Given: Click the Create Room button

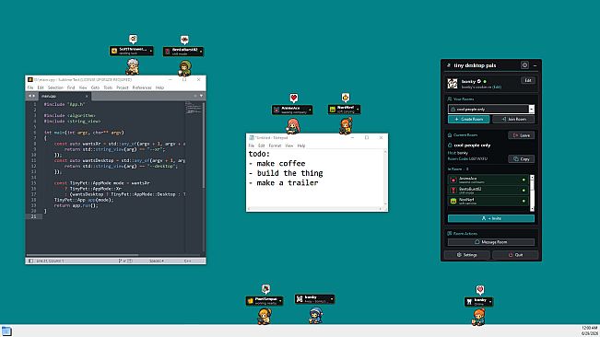Looking at the screenshot, I should (x=469, y=119).
